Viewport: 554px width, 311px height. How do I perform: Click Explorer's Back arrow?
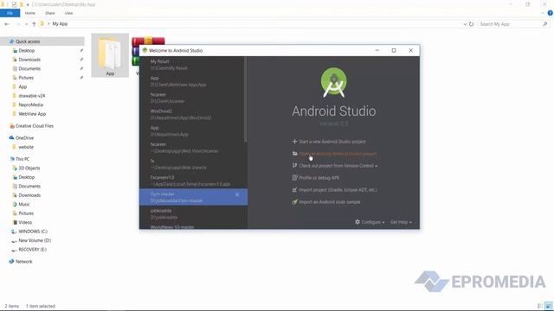click(x=7, y=24)
